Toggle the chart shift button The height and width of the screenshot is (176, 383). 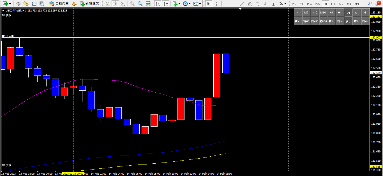[166, 4]
